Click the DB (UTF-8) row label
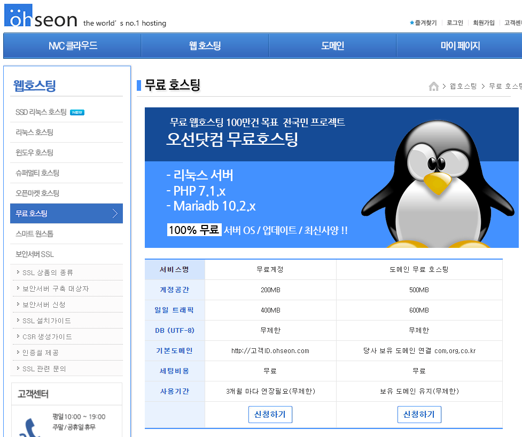Image resolution: width=522 pixels, height=437 pixels. click(174, 331)
